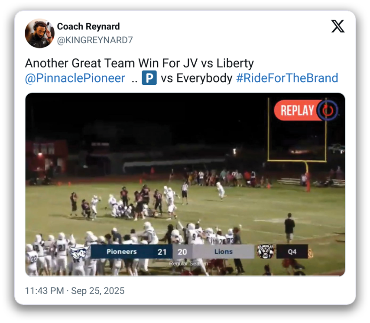Click the X logo icon
This screenshot has height=323, width=370.
click(x=338, y=26)
